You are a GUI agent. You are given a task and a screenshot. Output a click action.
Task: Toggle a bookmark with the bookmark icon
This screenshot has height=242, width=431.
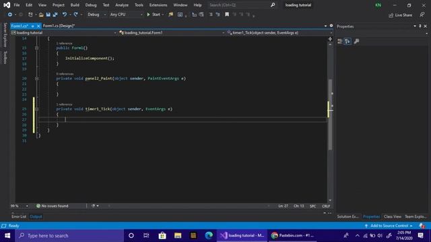pos(227,15)
